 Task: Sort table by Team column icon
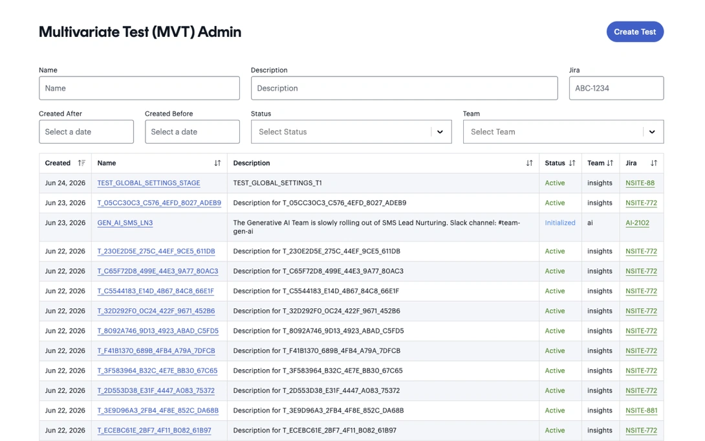pyautogui.click(x=610, y=163)
